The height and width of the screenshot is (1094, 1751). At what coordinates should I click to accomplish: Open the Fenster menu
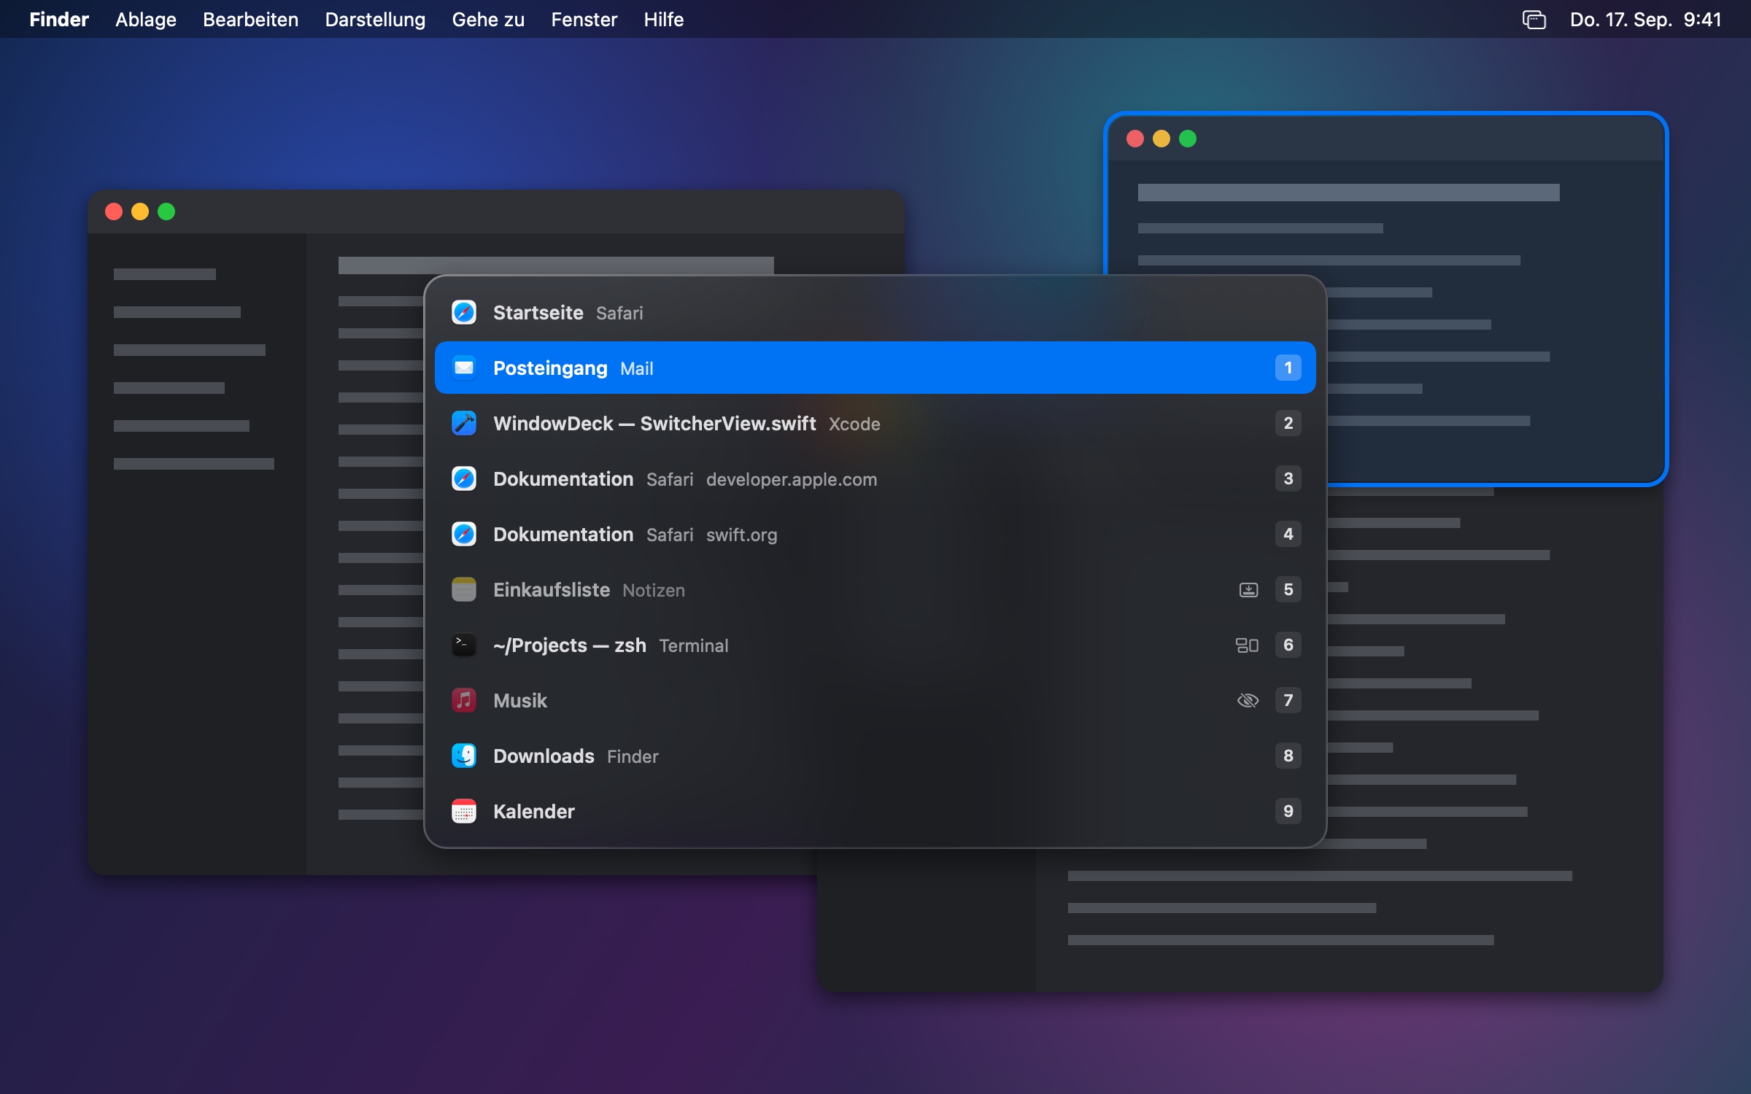tap(584, 20)
